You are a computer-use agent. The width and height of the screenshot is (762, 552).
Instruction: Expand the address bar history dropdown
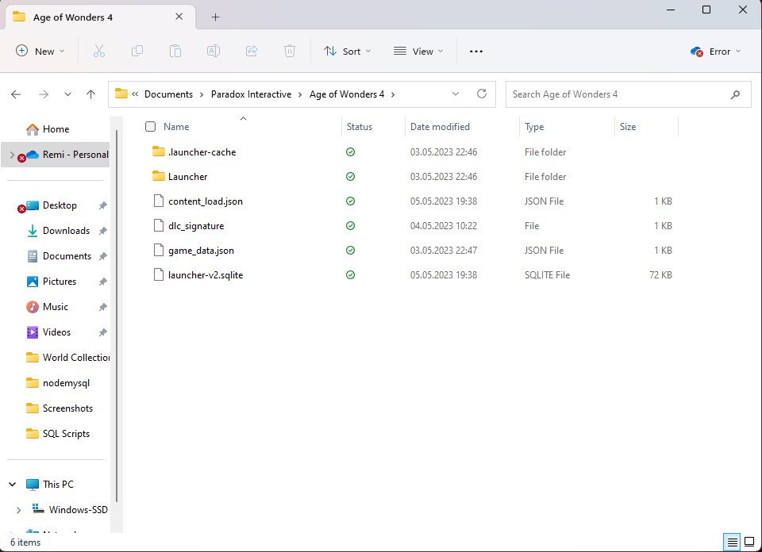[456, 94]
